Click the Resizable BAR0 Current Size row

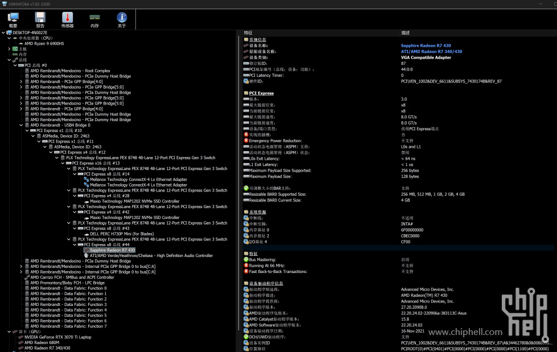pos(398,200)
